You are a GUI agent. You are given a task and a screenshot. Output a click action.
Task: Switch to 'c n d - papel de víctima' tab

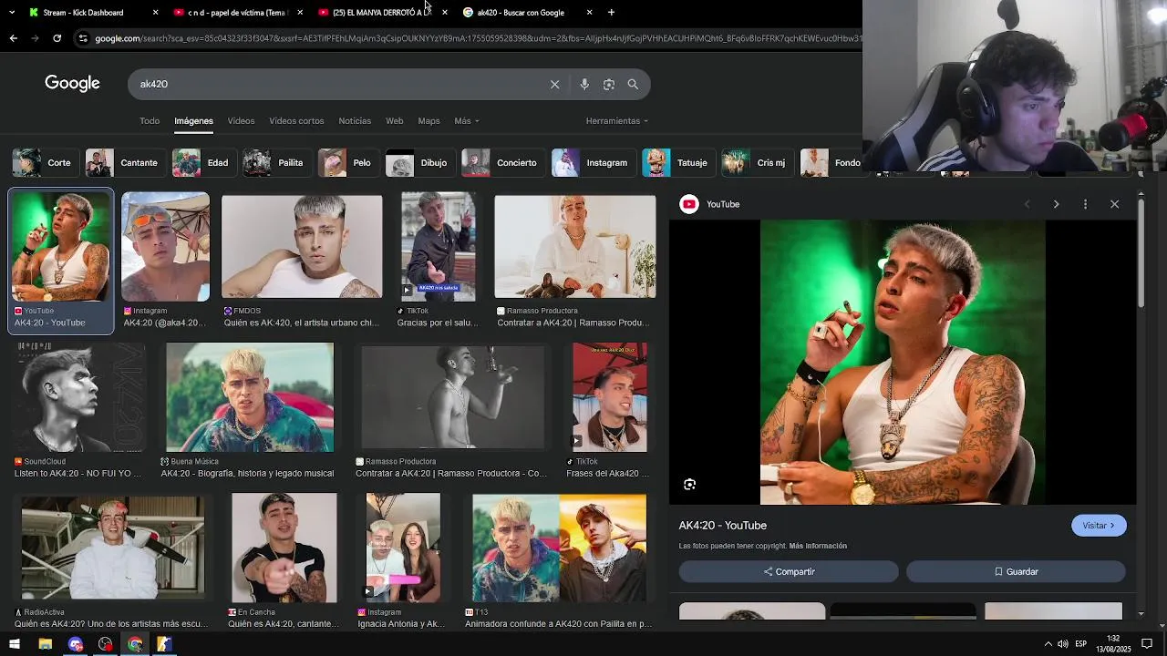click(x=236, y=13)
